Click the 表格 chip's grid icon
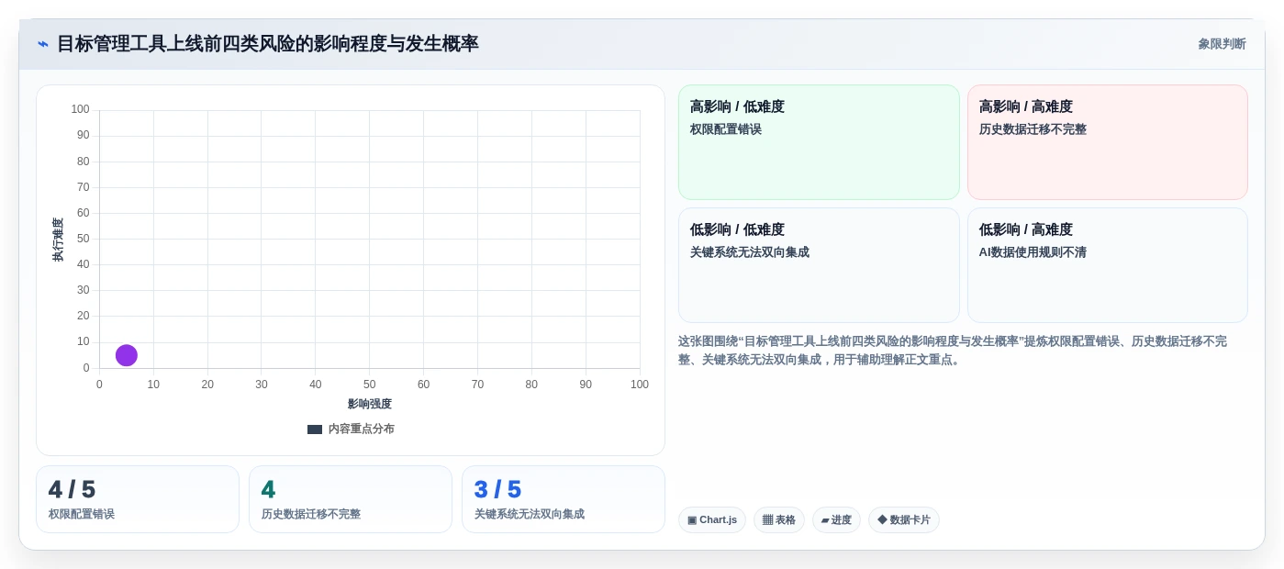 point(768,520)
